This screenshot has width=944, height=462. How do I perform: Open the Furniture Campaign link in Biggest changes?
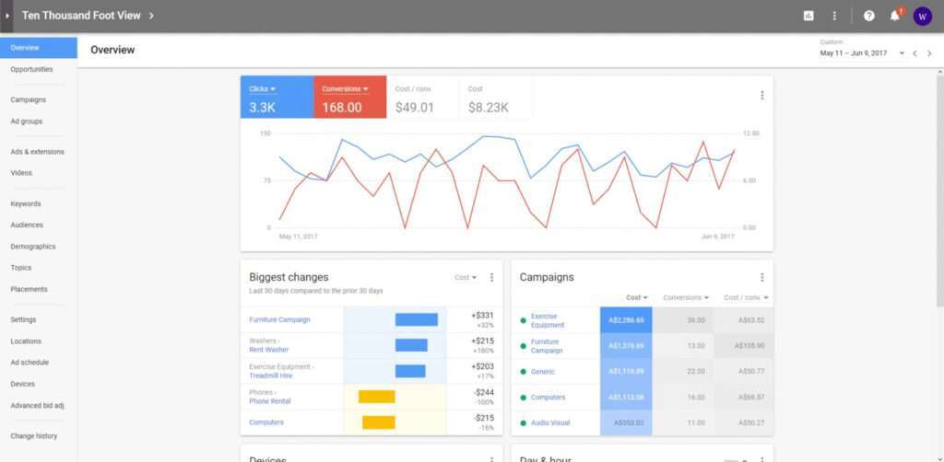coord(279,319)
